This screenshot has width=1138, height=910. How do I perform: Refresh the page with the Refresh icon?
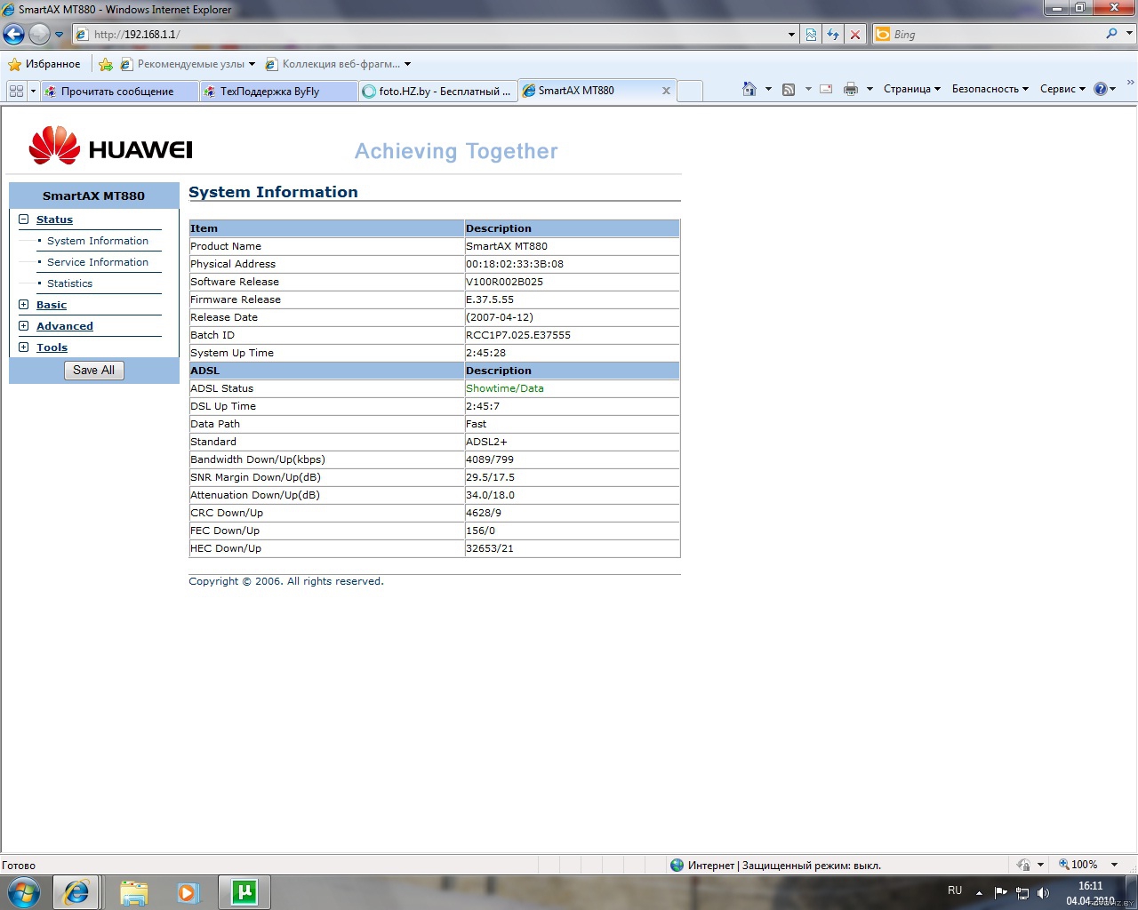pos(833,35)
